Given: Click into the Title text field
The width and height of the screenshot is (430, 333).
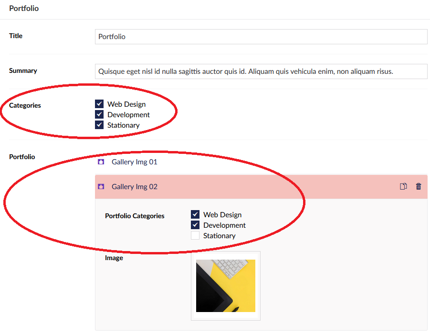Looking at the screenshot, I should click(261, 37).
